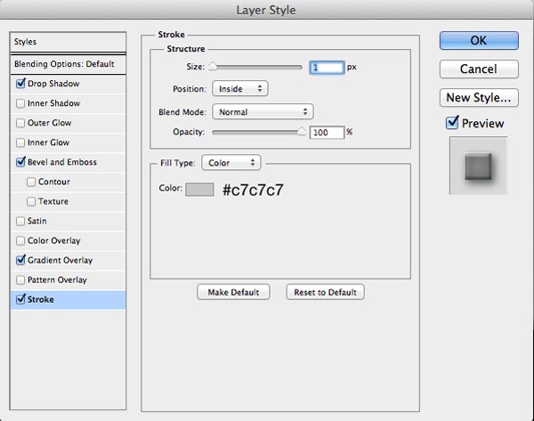Click the Reset to Default button
Screen dimensions: 534x421
[325, 292]
